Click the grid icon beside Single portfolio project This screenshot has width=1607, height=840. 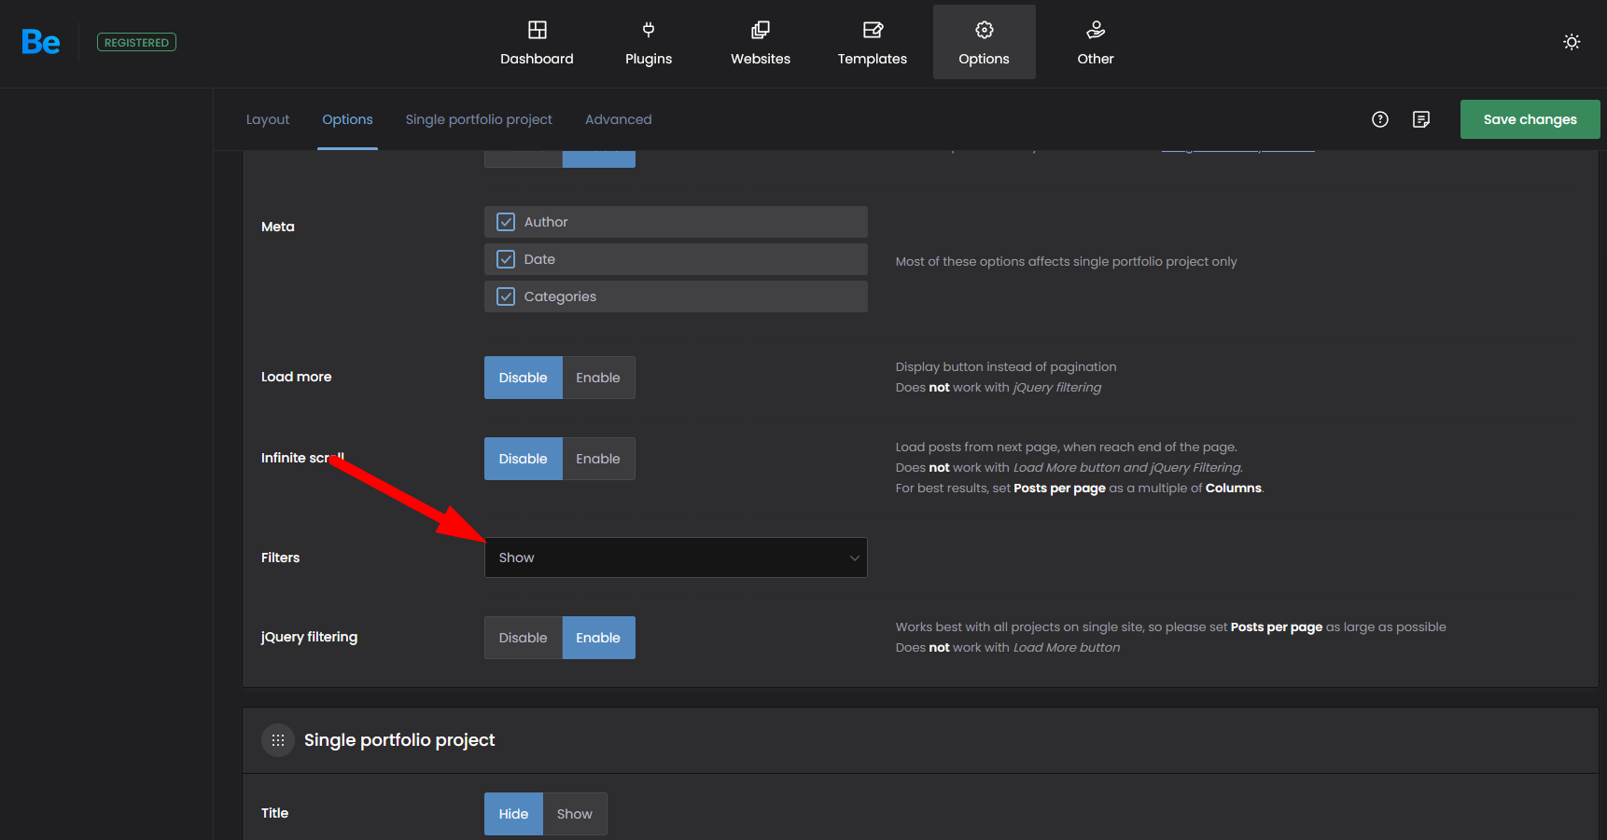tap(278, 740)
